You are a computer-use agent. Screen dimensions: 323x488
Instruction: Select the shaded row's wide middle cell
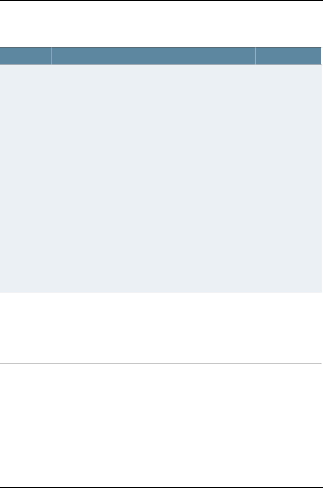[x=154, y=178]
